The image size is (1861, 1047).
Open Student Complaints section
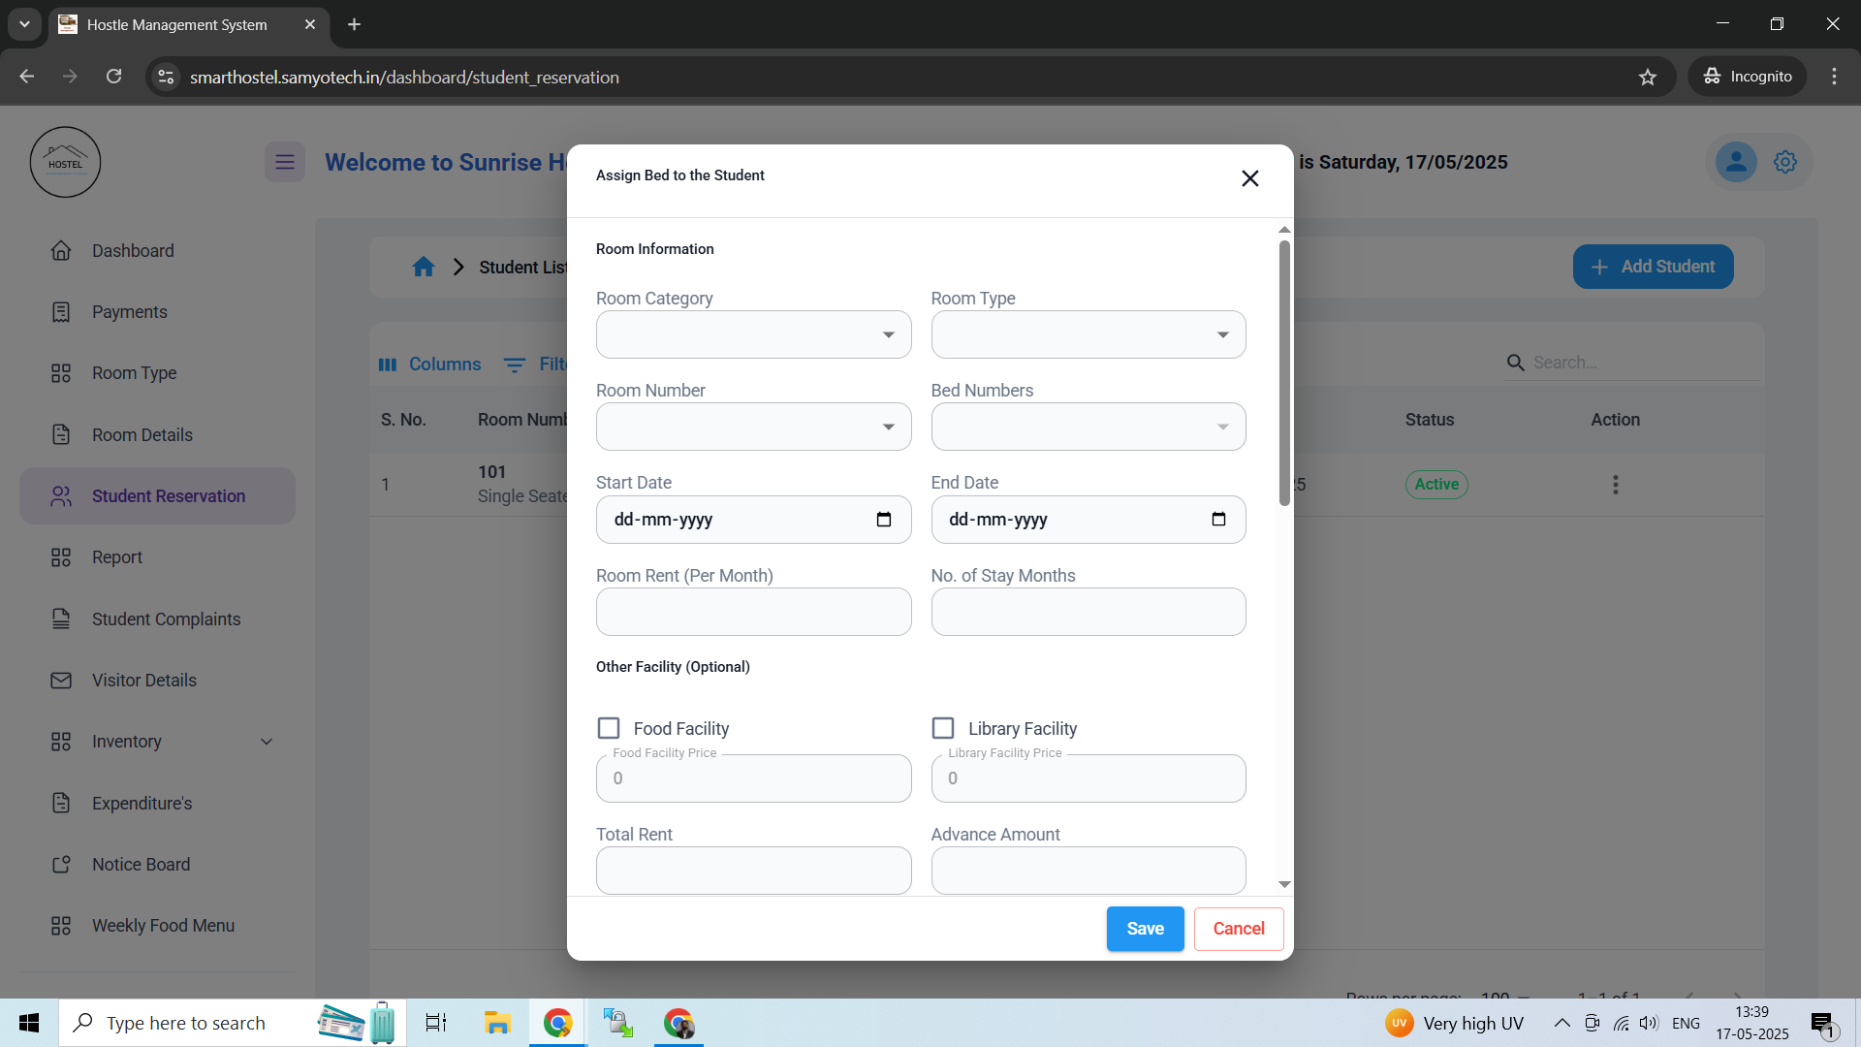click(166, 619)
